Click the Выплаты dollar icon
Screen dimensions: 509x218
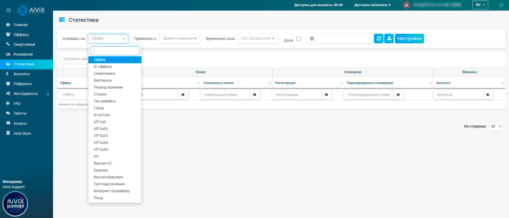click(x=7, y=74)
